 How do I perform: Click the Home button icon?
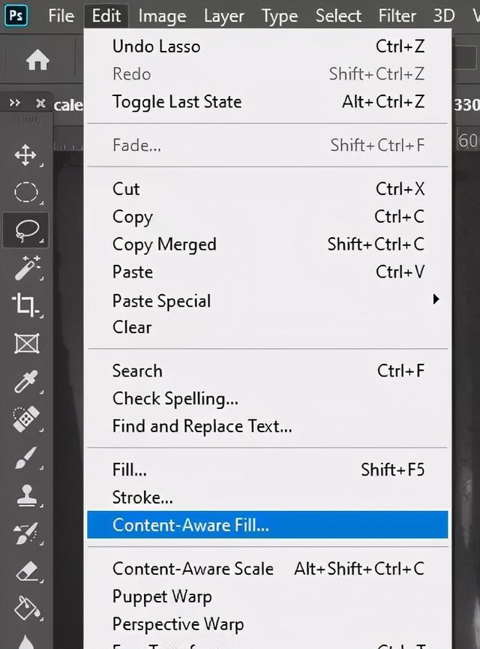pos(37,60)
